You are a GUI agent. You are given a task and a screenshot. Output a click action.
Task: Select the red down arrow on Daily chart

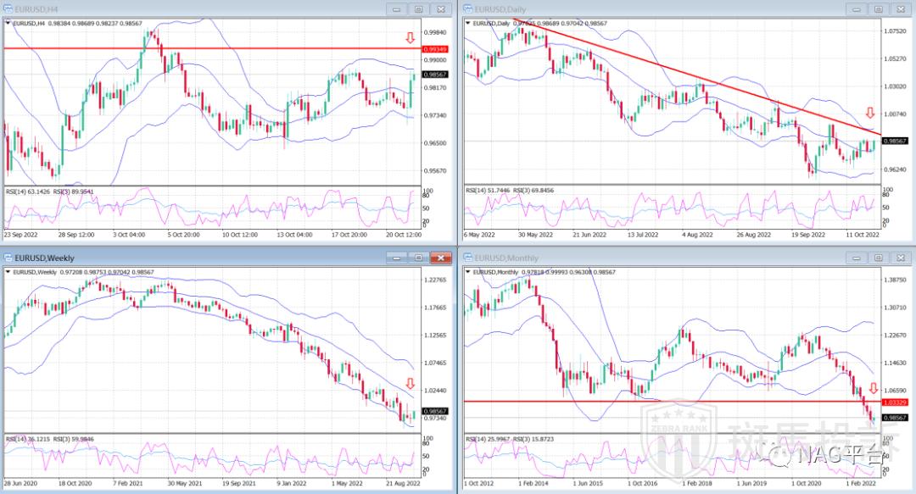click(x=869, y=114)
